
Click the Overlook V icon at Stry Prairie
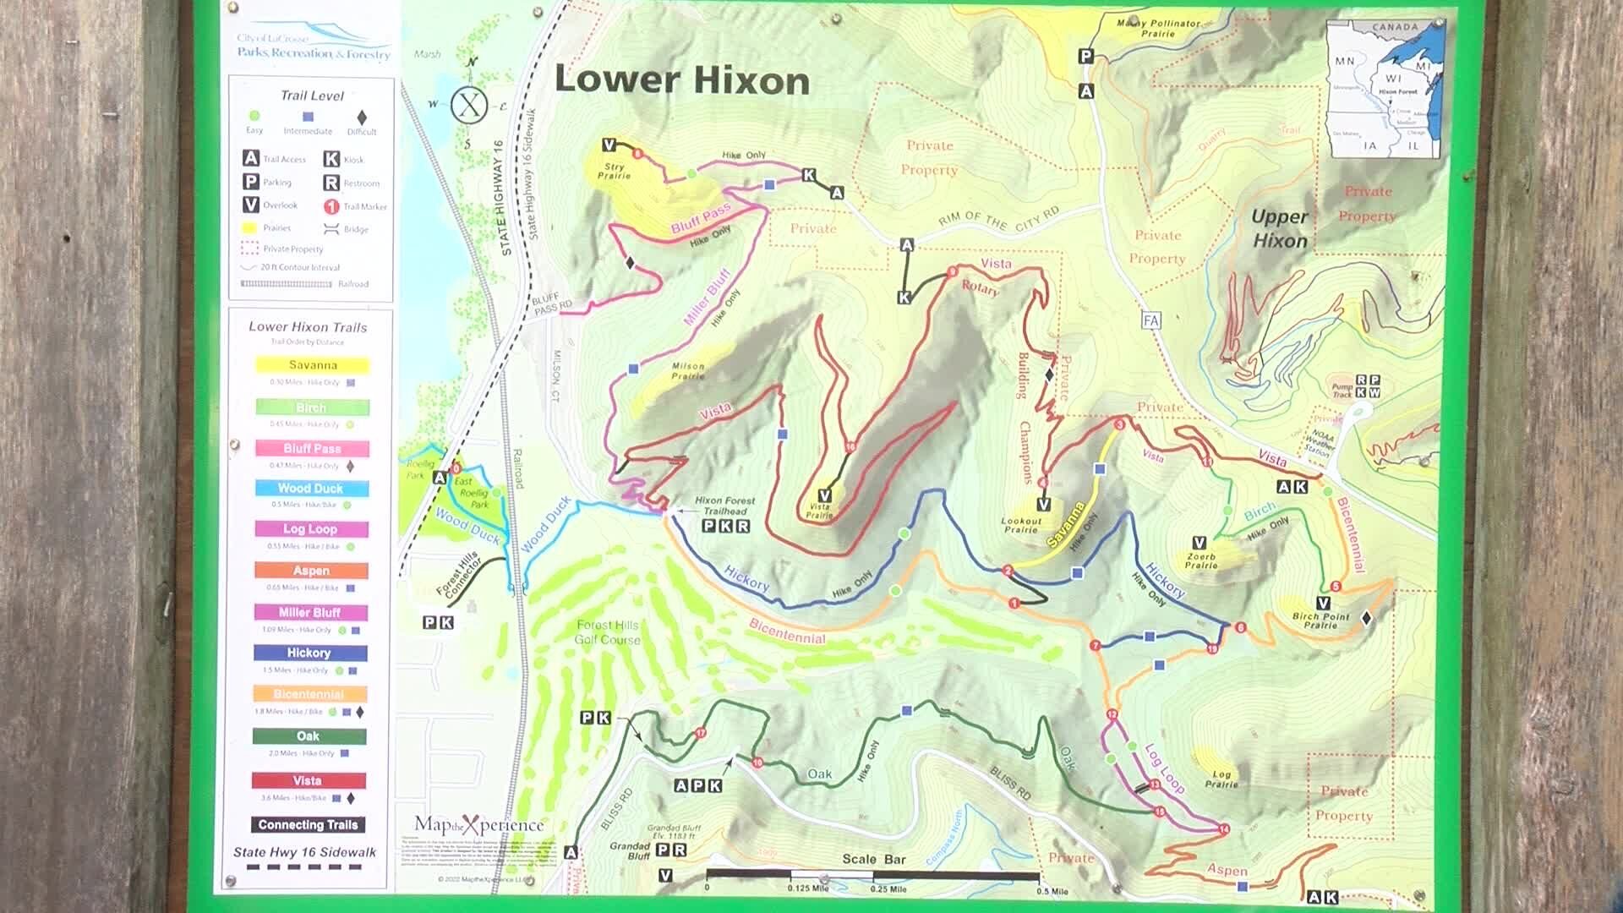pyautogui.click(x=609, y=145)
